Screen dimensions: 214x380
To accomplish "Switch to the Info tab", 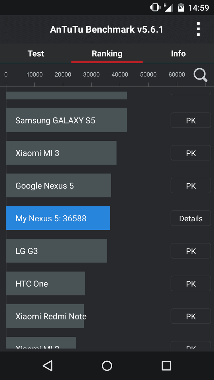I will coord(178,53).
